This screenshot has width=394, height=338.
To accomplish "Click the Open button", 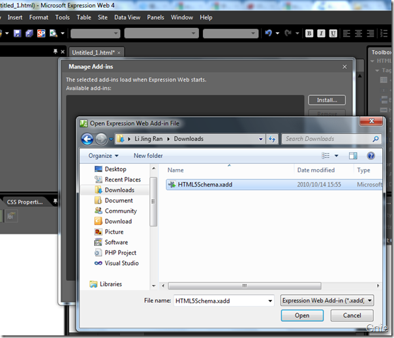I will click(x=302, y=315).
